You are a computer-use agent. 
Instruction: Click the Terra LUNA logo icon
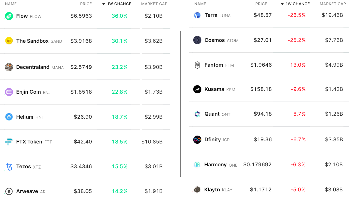[x=197, y=15]
